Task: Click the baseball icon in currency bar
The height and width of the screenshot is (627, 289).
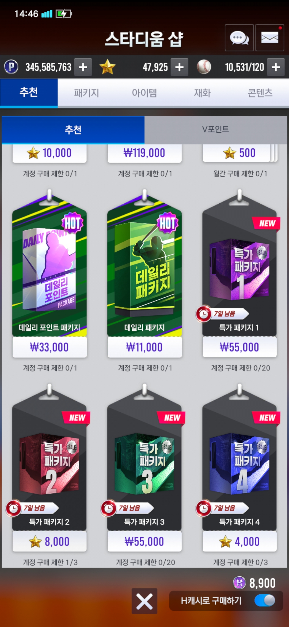Action: coord(204,67)
